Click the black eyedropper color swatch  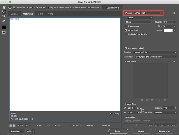coord(4,27)
